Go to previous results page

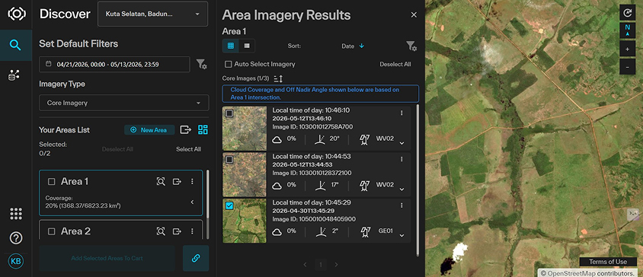click(x=305, y=265)
